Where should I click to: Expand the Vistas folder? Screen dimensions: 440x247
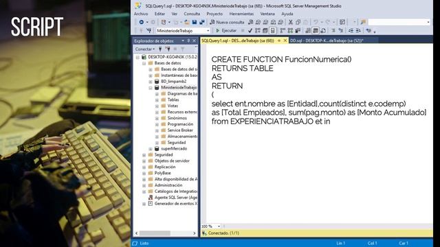[157, 106]
